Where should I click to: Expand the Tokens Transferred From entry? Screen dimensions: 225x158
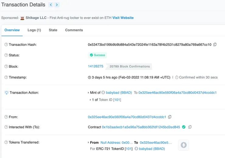coord(88,142)
